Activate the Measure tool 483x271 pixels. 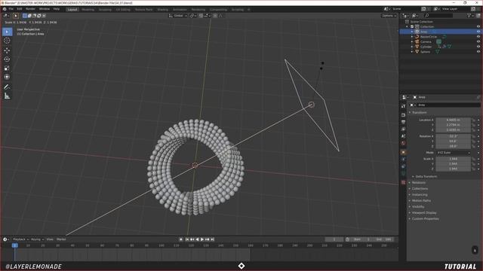point(7,96)
